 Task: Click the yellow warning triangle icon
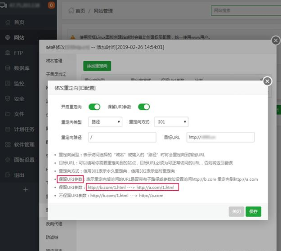pyautogui.click(x=73, y=37)
